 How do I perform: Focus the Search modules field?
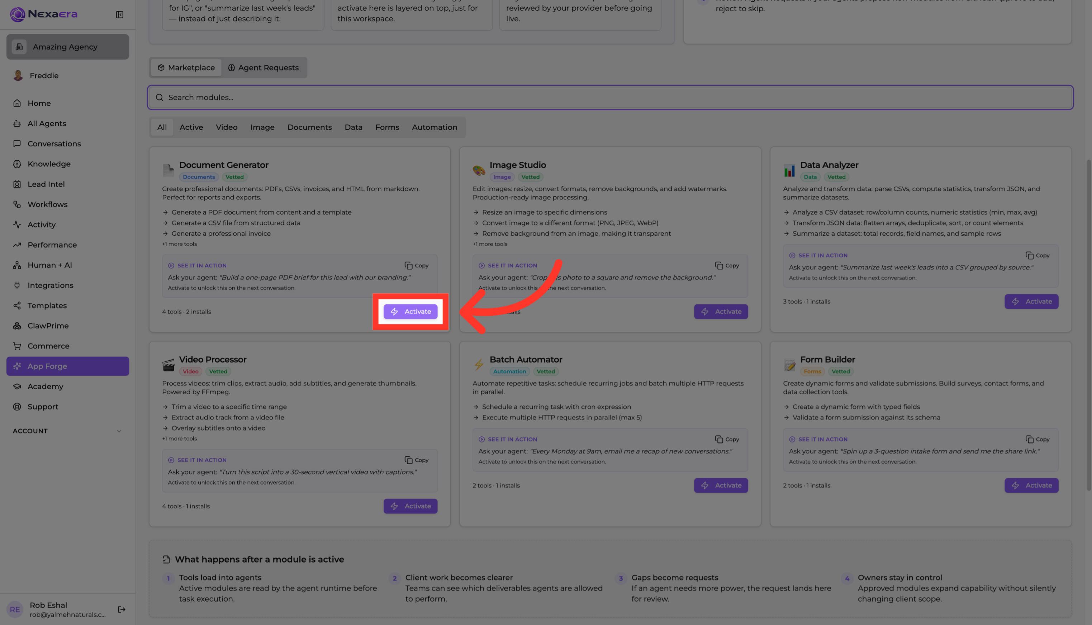[x=610, y=98]
